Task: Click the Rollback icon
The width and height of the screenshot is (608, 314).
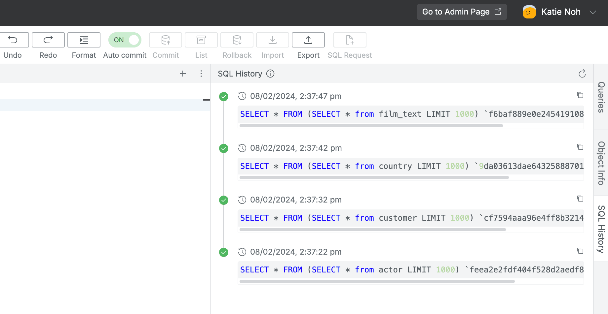Action: (237, 40)
